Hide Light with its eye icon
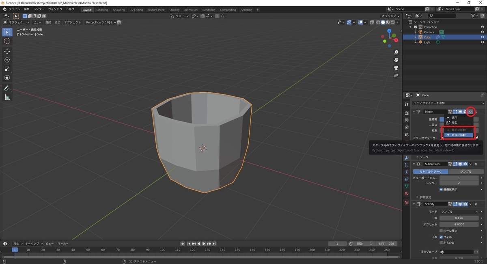 (483, 42)
